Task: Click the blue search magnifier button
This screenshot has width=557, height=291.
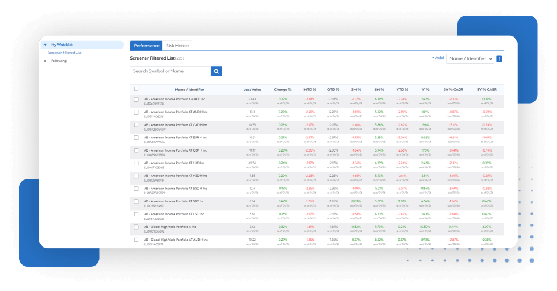Action: [217, 71]
